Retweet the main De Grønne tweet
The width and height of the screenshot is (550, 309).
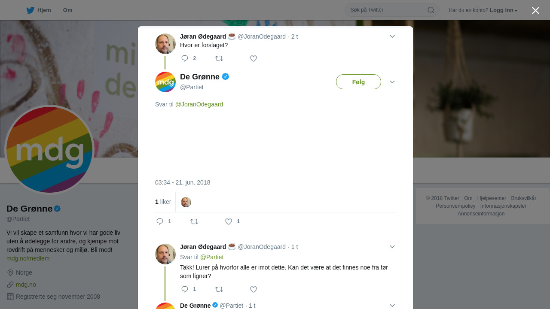coord(194,221)
